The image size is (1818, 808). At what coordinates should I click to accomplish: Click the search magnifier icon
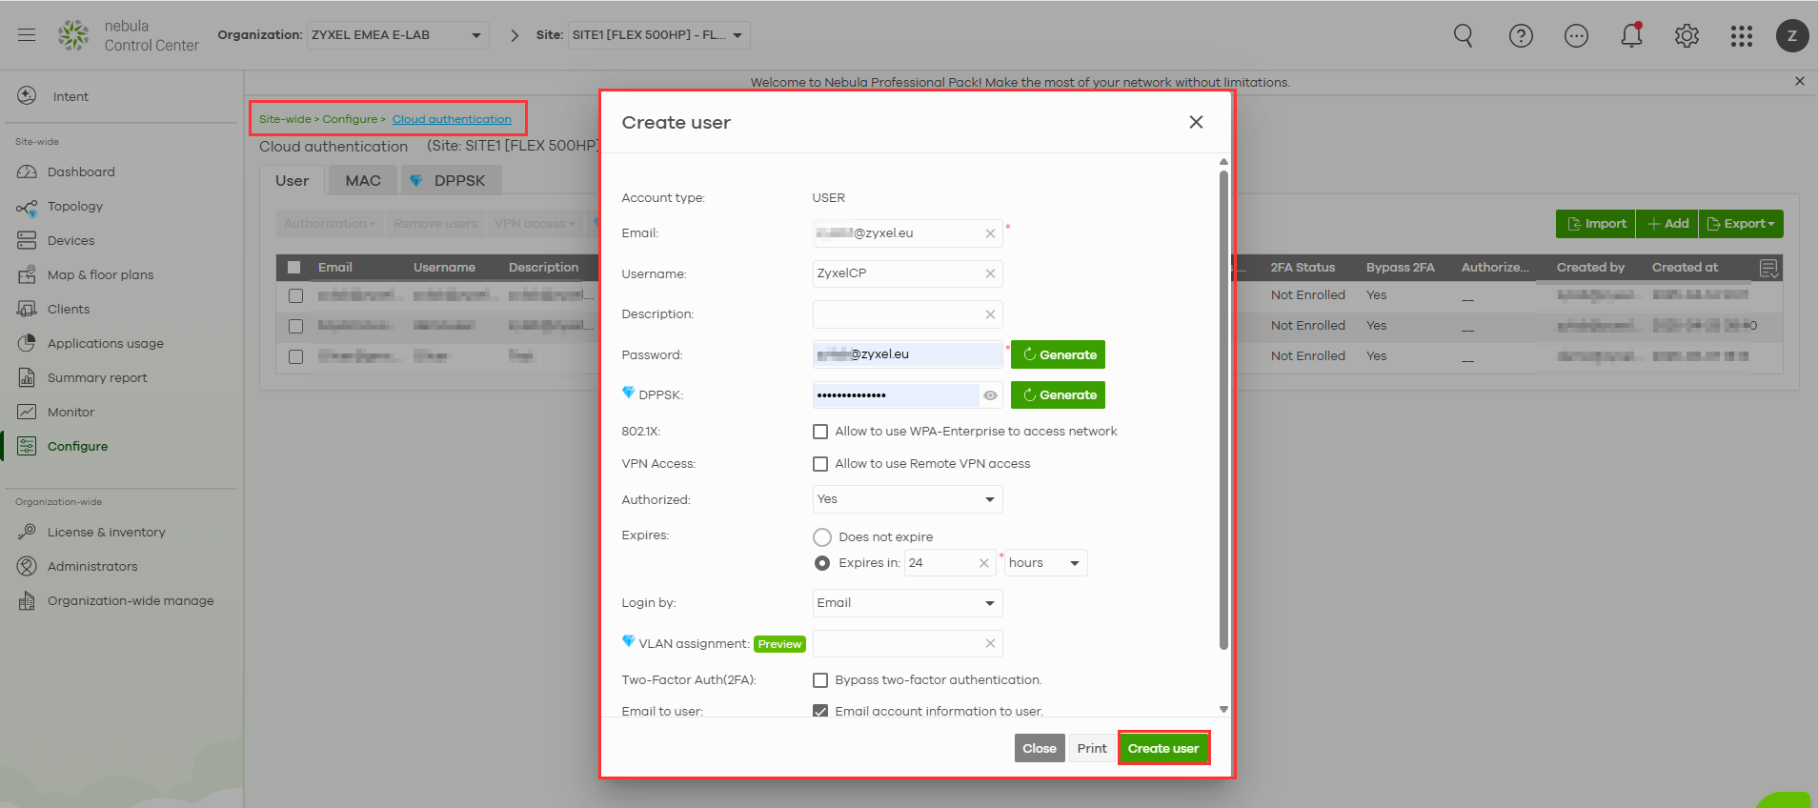point(1463,36)
